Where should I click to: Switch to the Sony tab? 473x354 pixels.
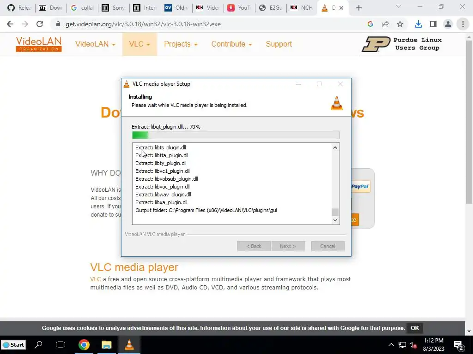click(x=114, y=8)
